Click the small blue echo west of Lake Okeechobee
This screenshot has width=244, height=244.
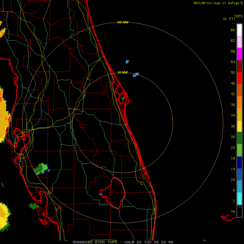(101, 194)
